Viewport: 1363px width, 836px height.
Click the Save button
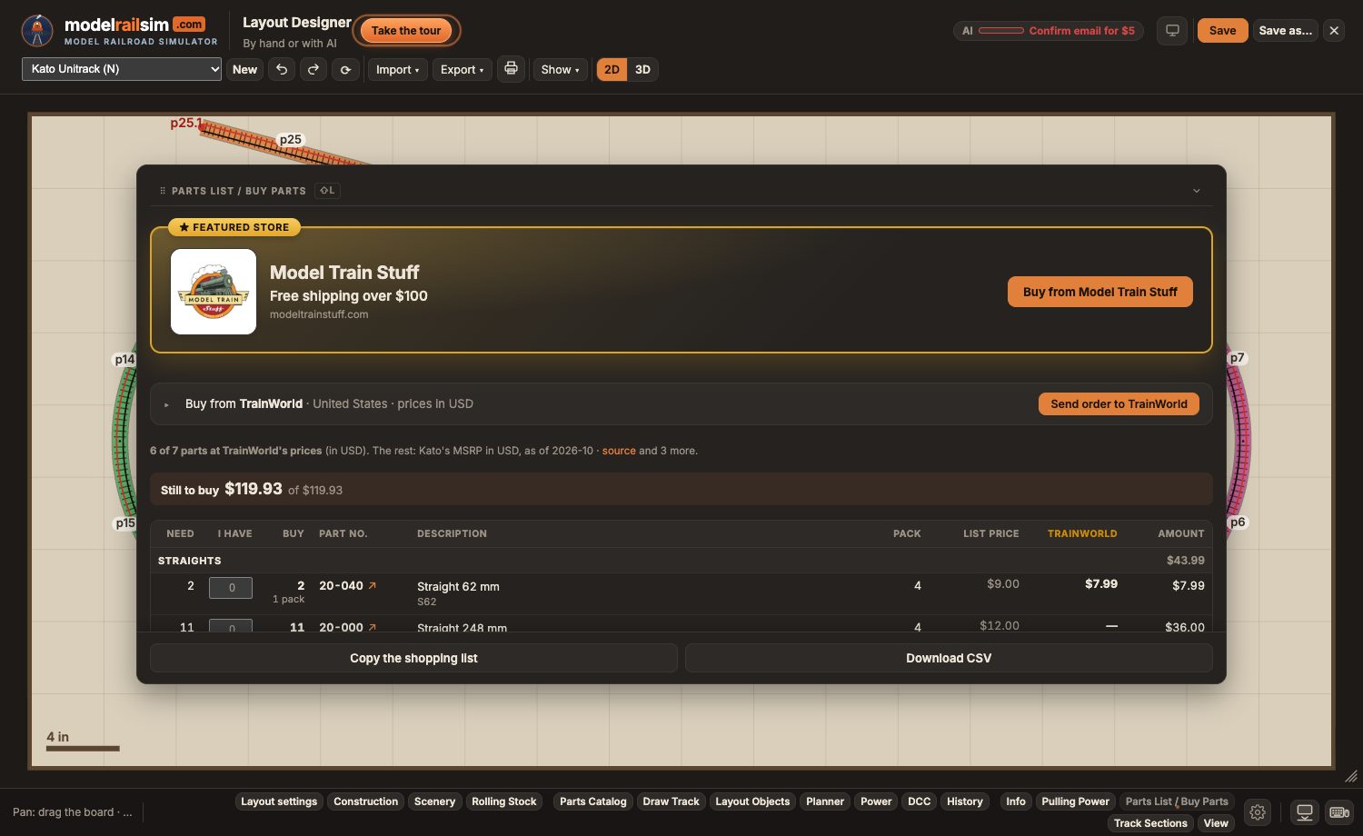tap(1222, 30)
